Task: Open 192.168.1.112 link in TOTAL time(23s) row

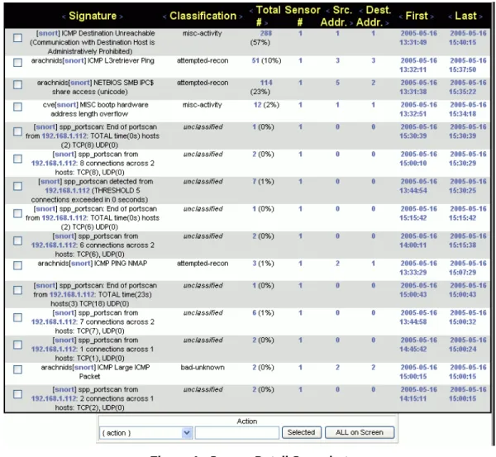Action: pos(73,294)
